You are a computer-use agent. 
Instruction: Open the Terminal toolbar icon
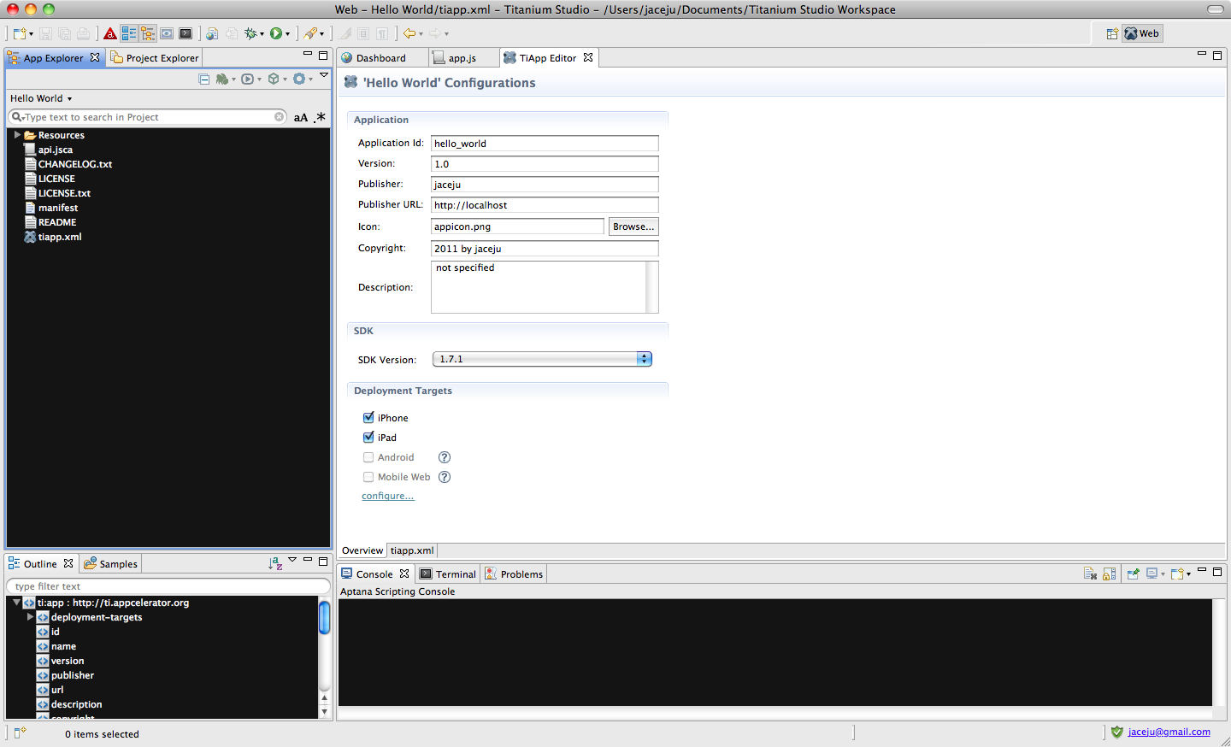click(x=186, y=33)
